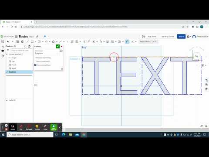This screenshot has width=209, height=157.
Task: Click the comments speech bubble icon
Action: tap(3, 51)
